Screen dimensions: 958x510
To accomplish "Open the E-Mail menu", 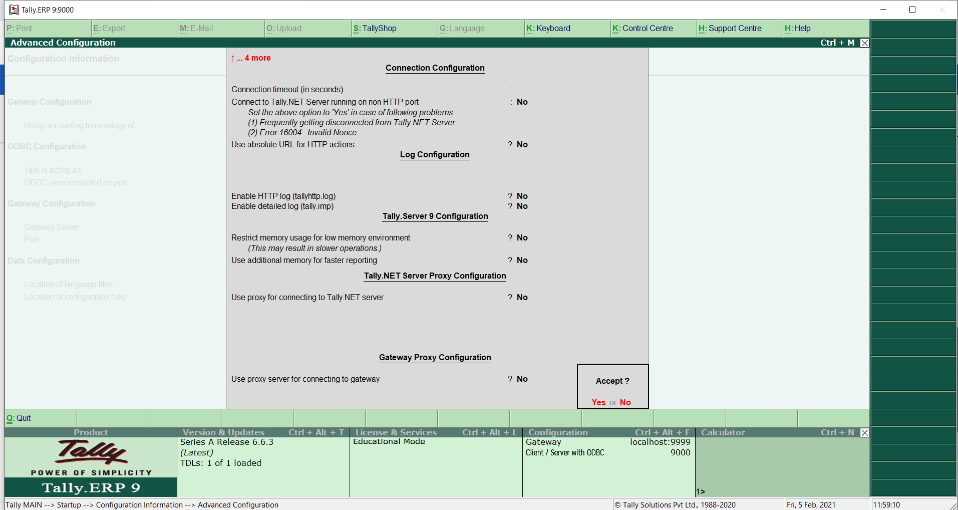I will tap(221, 29).
